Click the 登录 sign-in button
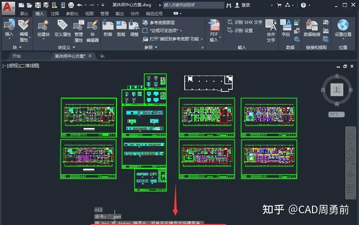359x225 pixels. [245, 5]
